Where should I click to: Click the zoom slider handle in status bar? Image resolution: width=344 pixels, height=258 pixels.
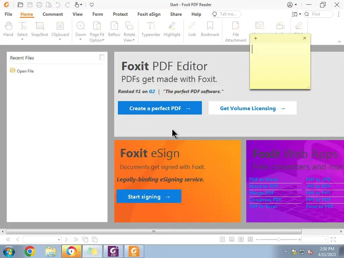coord(278,240)
